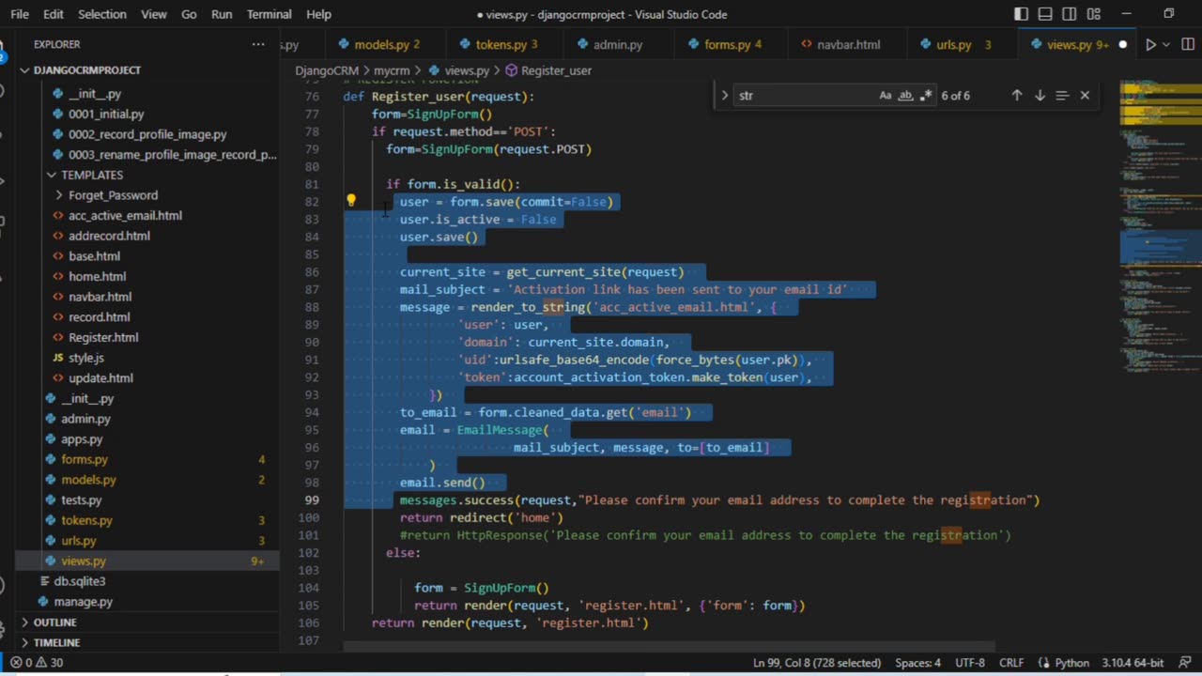
Task: Click mycrm breadcrumb folder
Action: pos(391,70)
